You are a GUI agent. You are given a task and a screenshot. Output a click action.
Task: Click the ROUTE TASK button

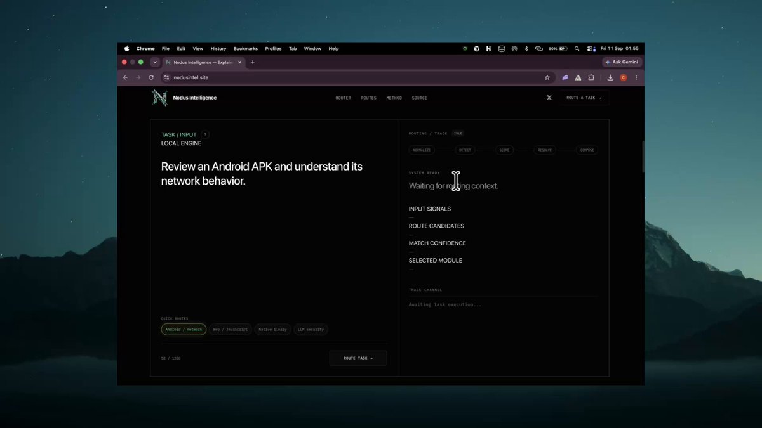(x=358, y=358)
